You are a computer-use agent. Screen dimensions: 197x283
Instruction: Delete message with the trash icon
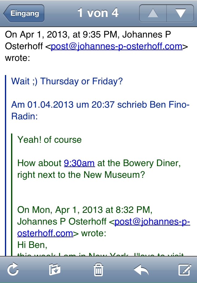tap(98, 269)
